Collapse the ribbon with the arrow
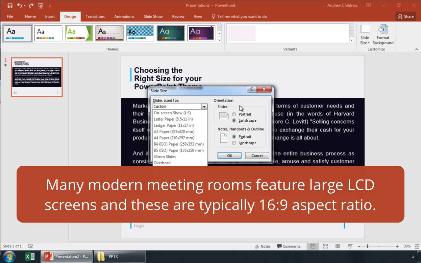Screen dimensions: 421x263 click(x=417, y=49)
